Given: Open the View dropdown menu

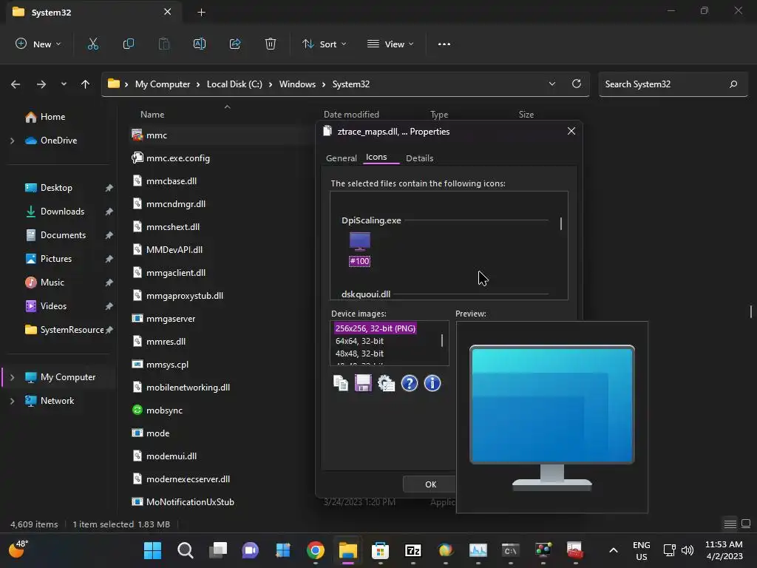Looking at the screenshot, I should point(390,44).
